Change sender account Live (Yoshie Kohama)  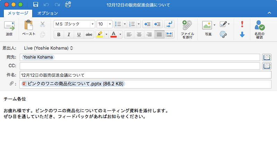48,48
